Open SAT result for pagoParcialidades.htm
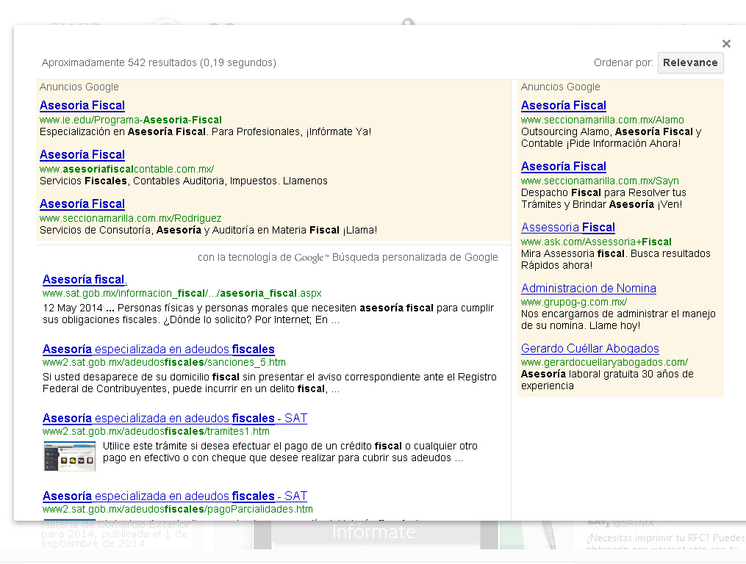This screenshot has width=746, height=564. [175, 496]
